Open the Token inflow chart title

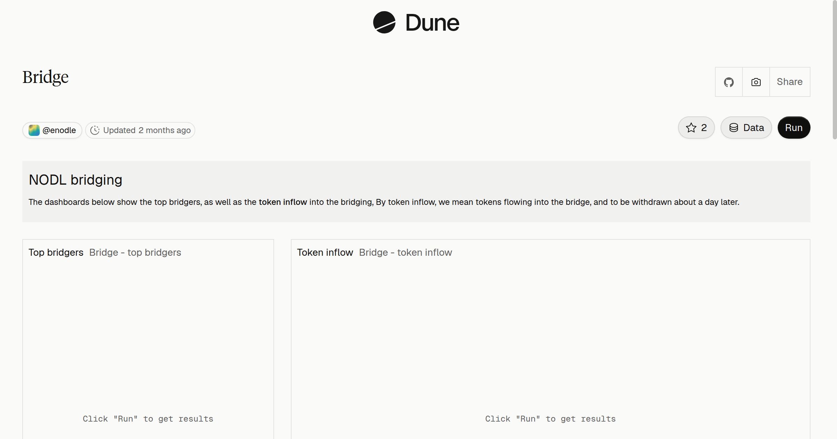coord(325,252)
